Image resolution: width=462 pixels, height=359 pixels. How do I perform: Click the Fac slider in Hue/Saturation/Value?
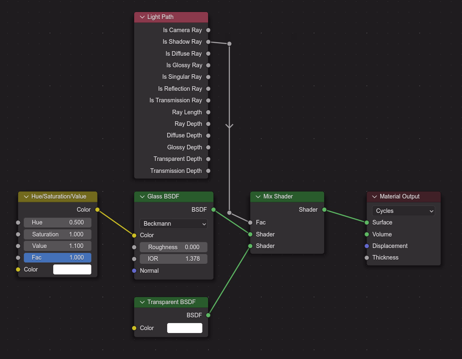pyautogui.click(x=57, y=258)
